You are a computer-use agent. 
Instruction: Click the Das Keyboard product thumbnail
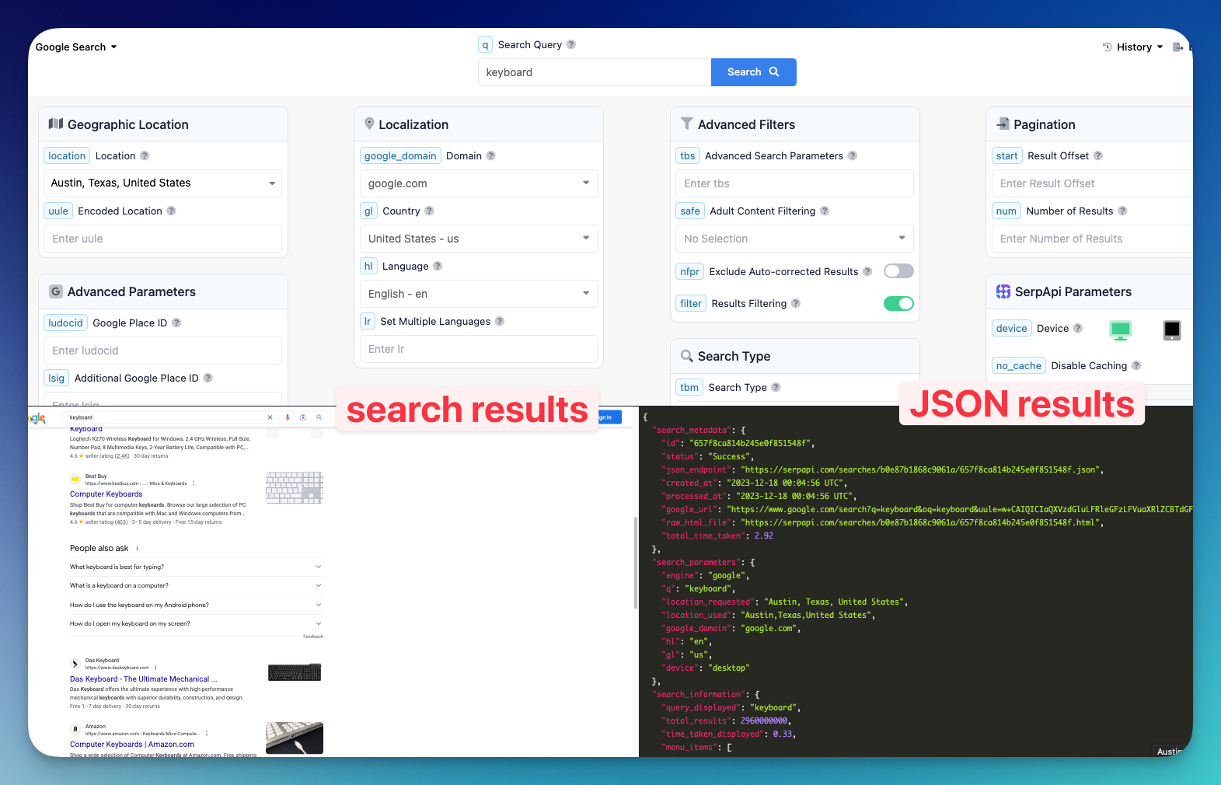tap(295, 672)
